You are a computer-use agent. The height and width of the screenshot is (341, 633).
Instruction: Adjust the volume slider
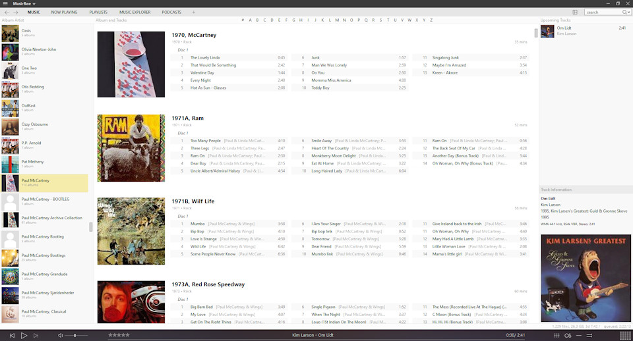point(75,335)
